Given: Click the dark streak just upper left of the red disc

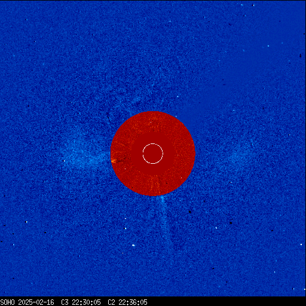Looking at the screenshot, I should coord(109,118).
